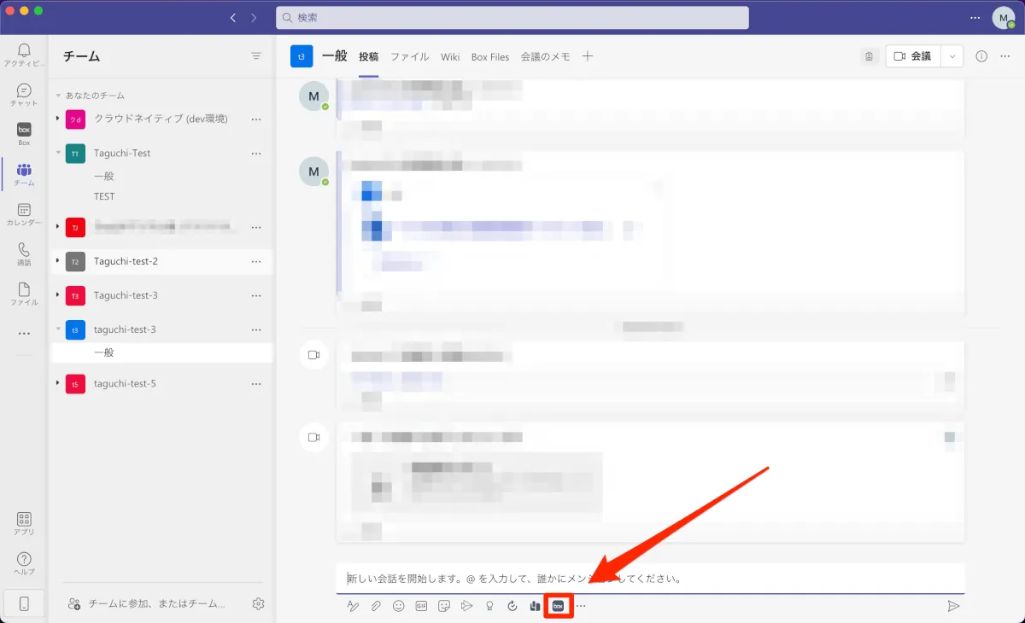Open more options for Taguchi-test-2 team

pyautogui.click(x=256, y=261)
